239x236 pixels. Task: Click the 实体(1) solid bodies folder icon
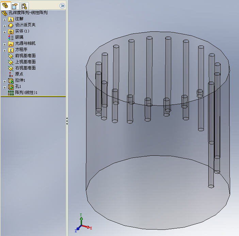point(11,32)
